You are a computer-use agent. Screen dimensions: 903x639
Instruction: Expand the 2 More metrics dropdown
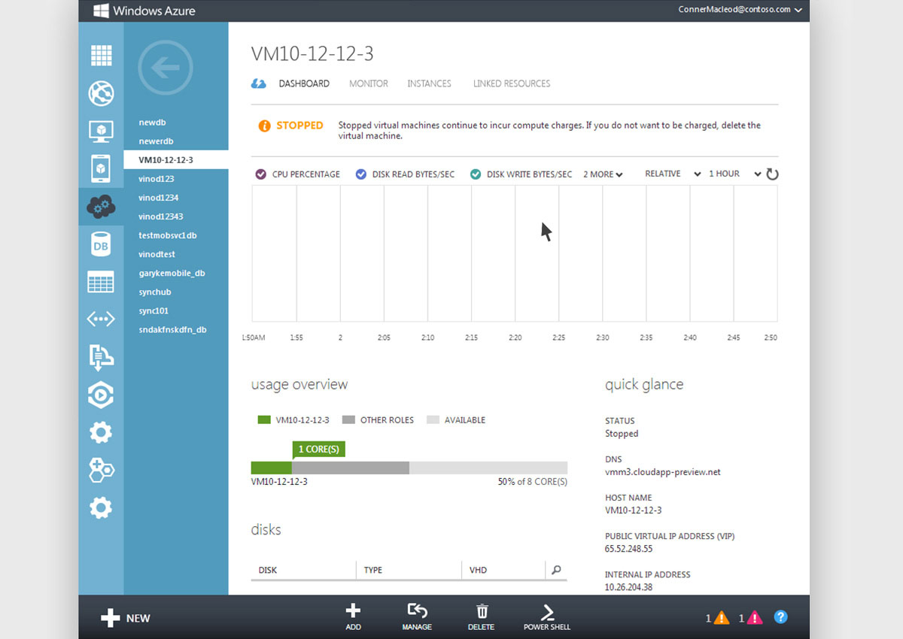[603, 174]
